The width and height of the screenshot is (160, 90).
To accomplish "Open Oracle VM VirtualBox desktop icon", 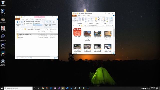I will 3,12.
